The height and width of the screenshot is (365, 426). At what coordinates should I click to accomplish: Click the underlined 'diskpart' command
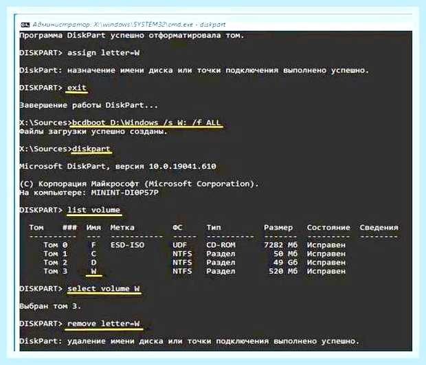(x=91, y=149)
